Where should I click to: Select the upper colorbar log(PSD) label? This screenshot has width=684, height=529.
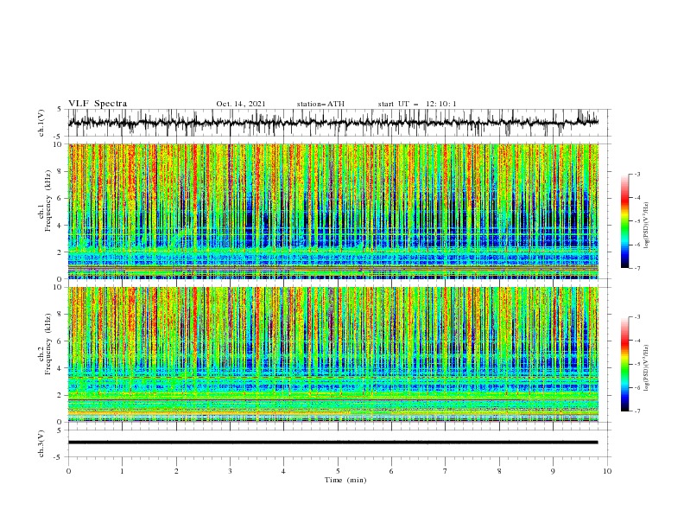pos(648,226)
